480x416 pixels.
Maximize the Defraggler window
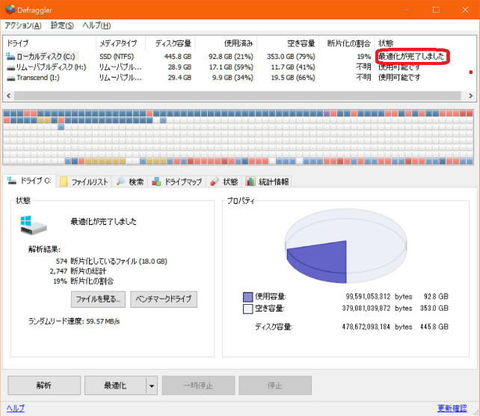(436, 10)
